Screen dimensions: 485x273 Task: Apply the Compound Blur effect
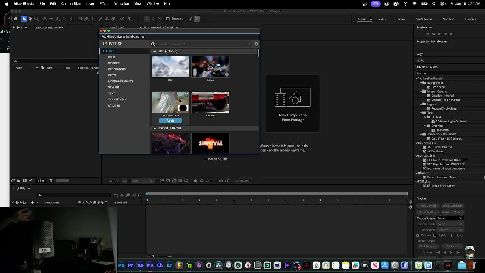171,121
